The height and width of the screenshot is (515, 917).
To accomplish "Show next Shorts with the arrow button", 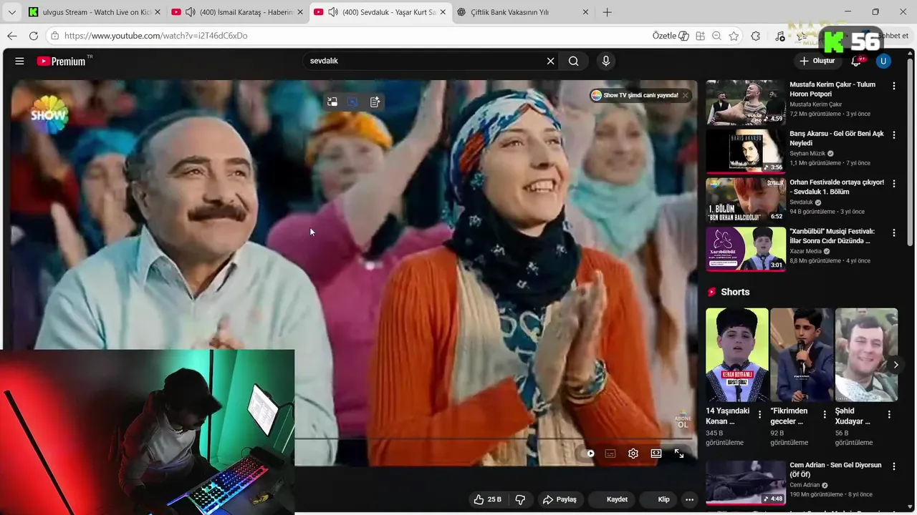I will coord(895,365).
